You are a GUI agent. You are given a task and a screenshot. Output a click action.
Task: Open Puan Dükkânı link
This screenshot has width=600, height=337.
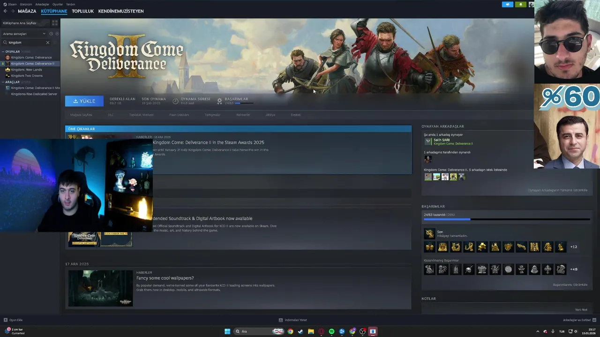[x=179, y=115]
